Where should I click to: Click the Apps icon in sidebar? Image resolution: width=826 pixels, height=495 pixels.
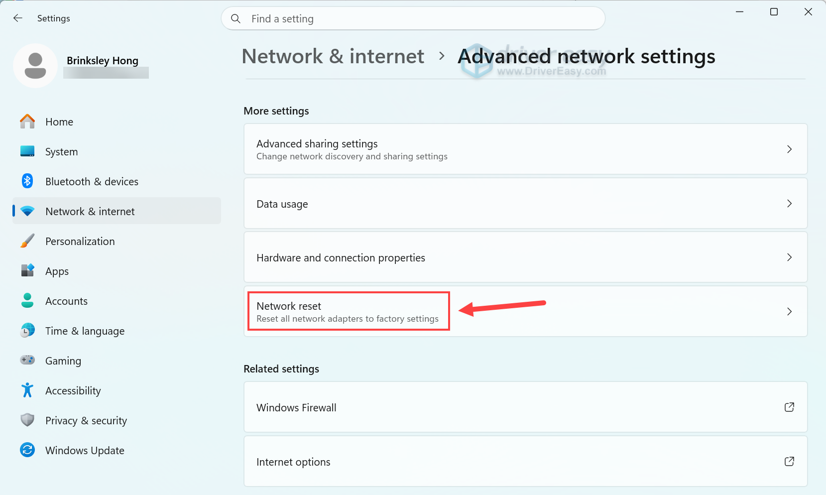(x=27, y=271)
